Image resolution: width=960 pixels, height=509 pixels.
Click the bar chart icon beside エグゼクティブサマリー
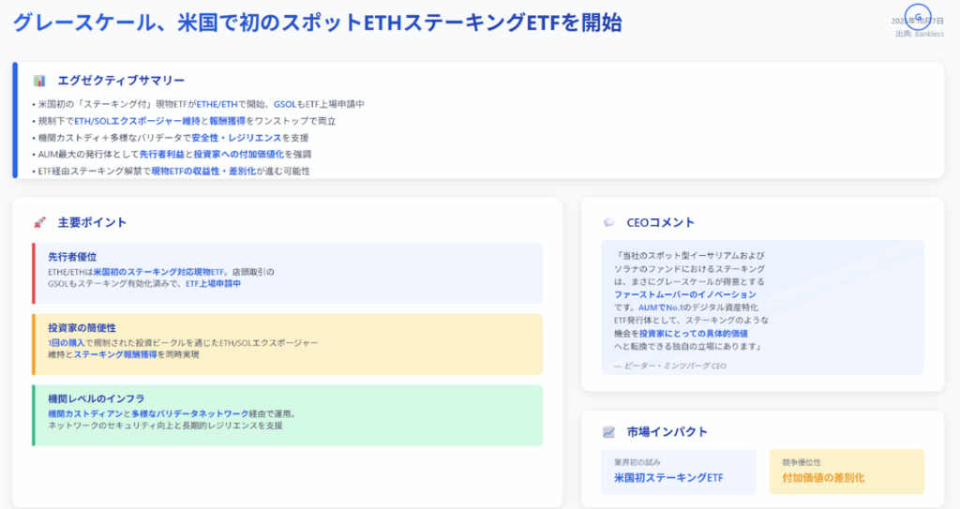(x=39, y=81)
